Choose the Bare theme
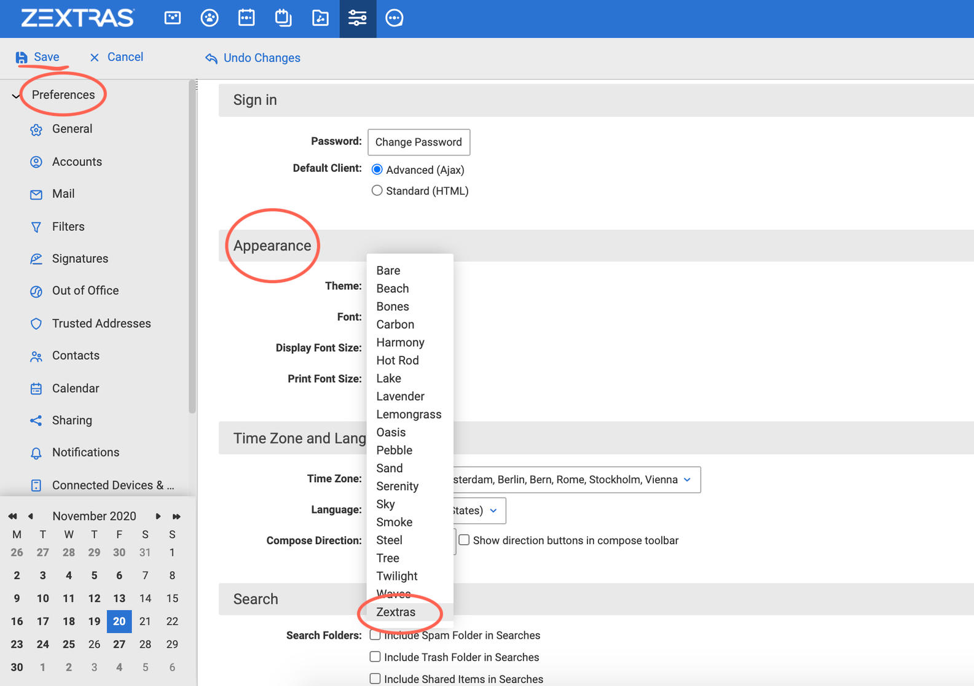 click(x=410, y=270)
